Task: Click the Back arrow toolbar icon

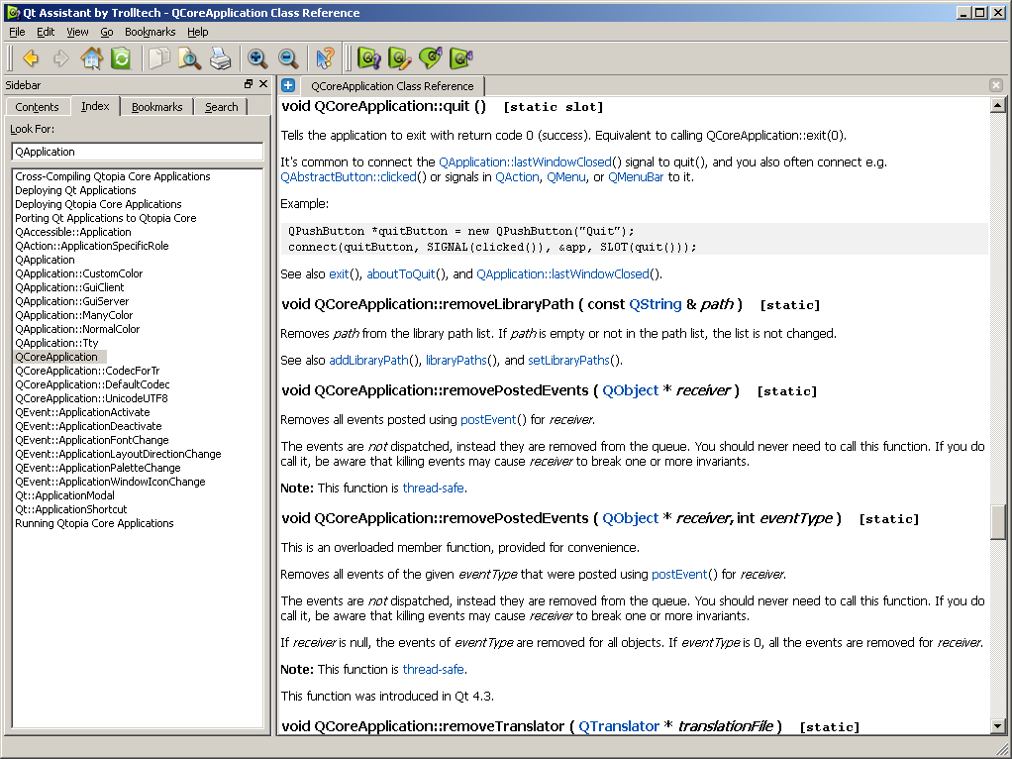Action: pyautogui.click(x=30, y=58)
